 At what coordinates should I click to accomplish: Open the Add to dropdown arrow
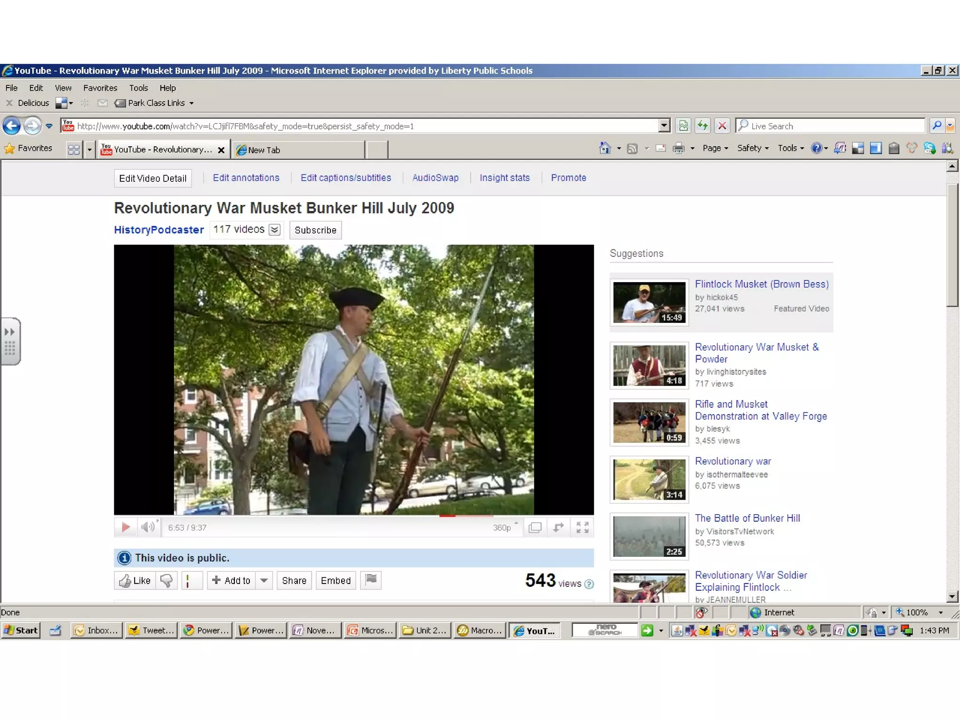pos(264,580)
